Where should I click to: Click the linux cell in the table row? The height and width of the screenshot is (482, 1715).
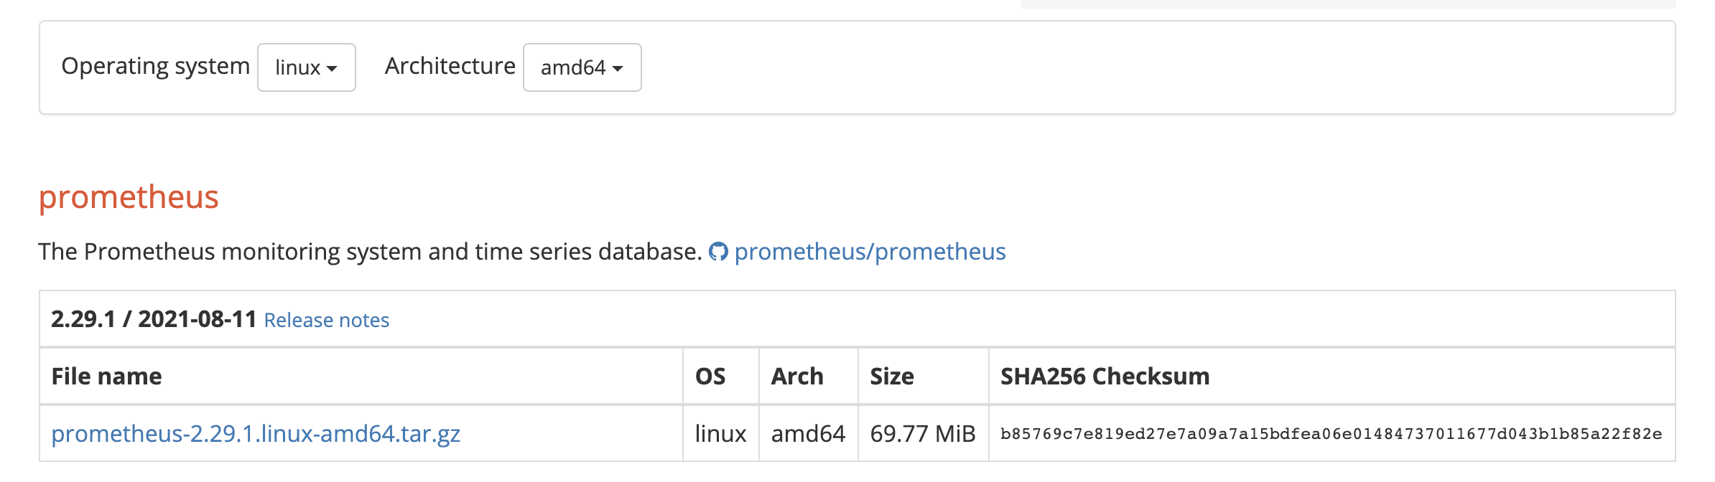720,433
